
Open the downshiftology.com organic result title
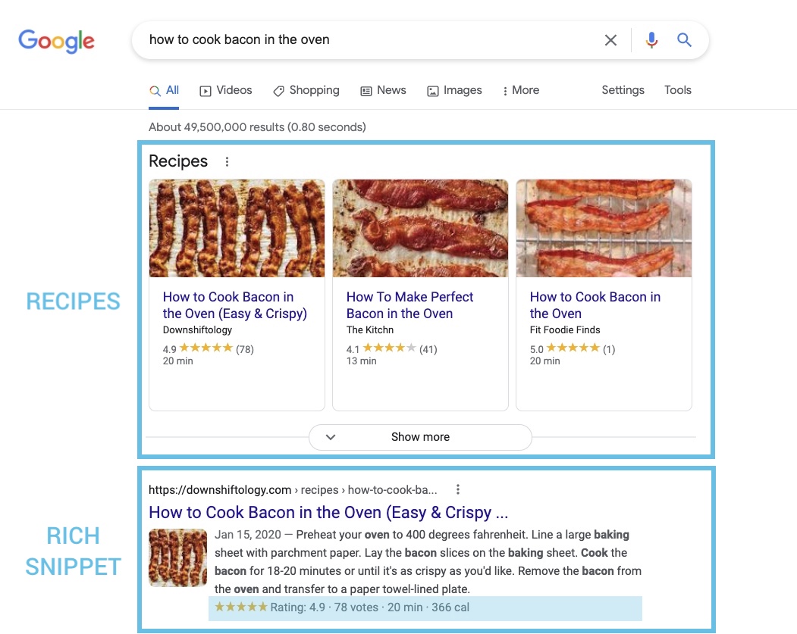tap(328, 513)
